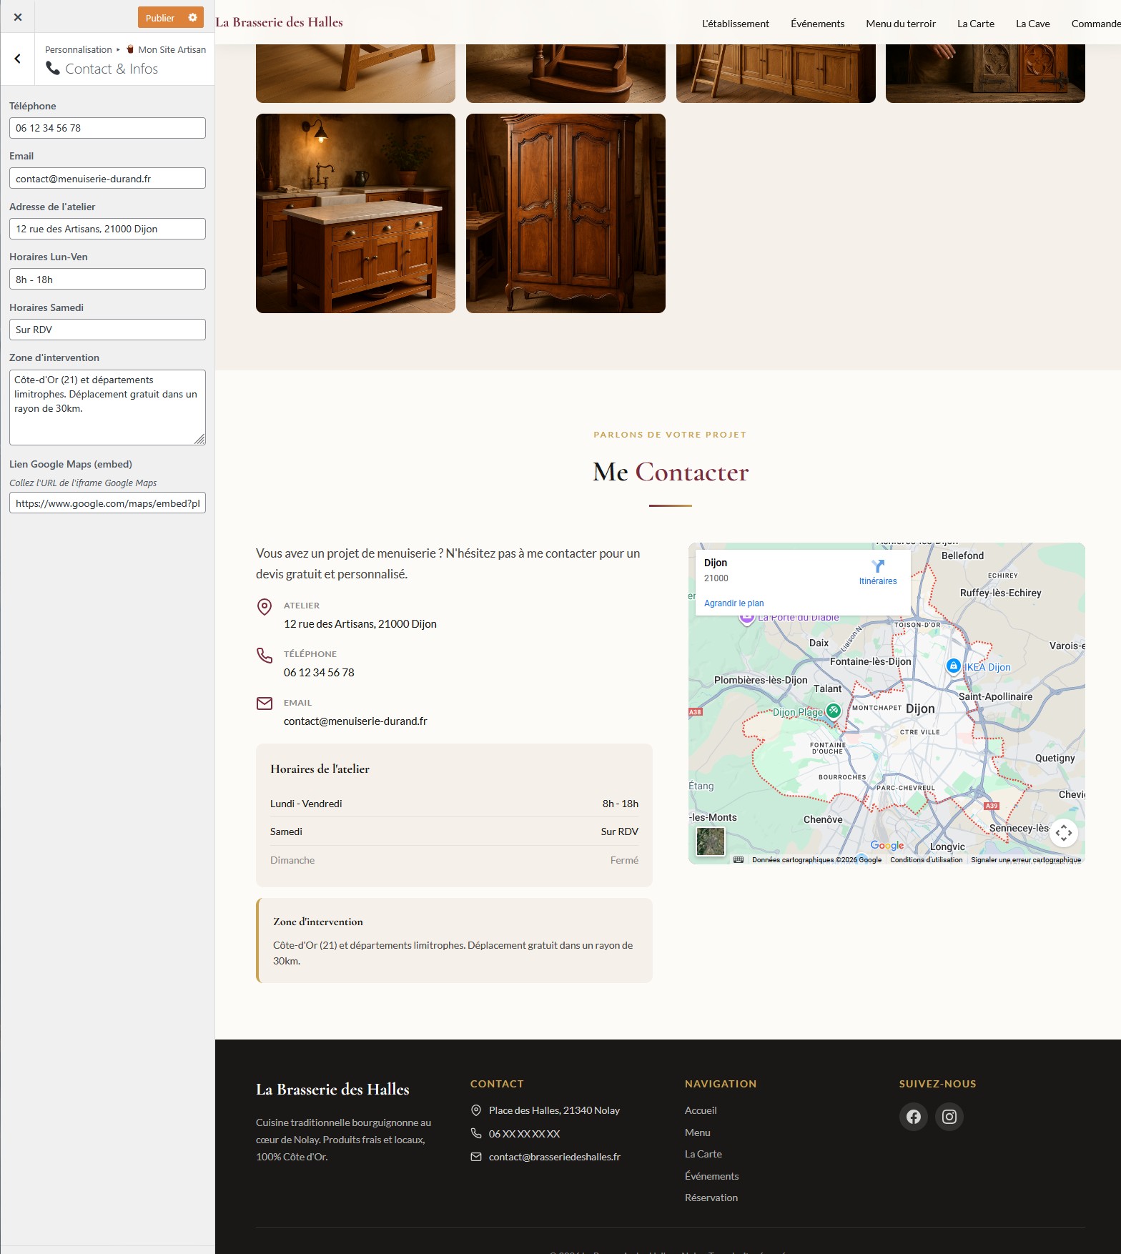Image resolution: width=1121 pixels, height=1254 pixels.
Task: Edit the Adresse de l'atelier field
Action: pyautogui.click(x=107, y=229)
